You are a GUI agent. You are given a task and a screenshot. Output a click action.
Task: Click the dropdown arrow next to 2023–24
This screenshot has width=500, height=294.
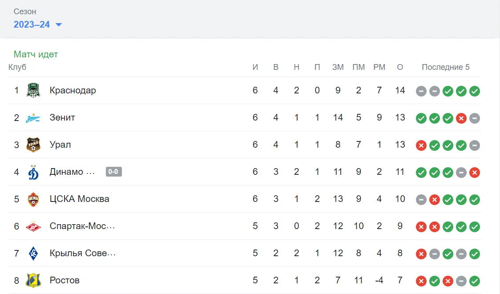tap(59, 24)
